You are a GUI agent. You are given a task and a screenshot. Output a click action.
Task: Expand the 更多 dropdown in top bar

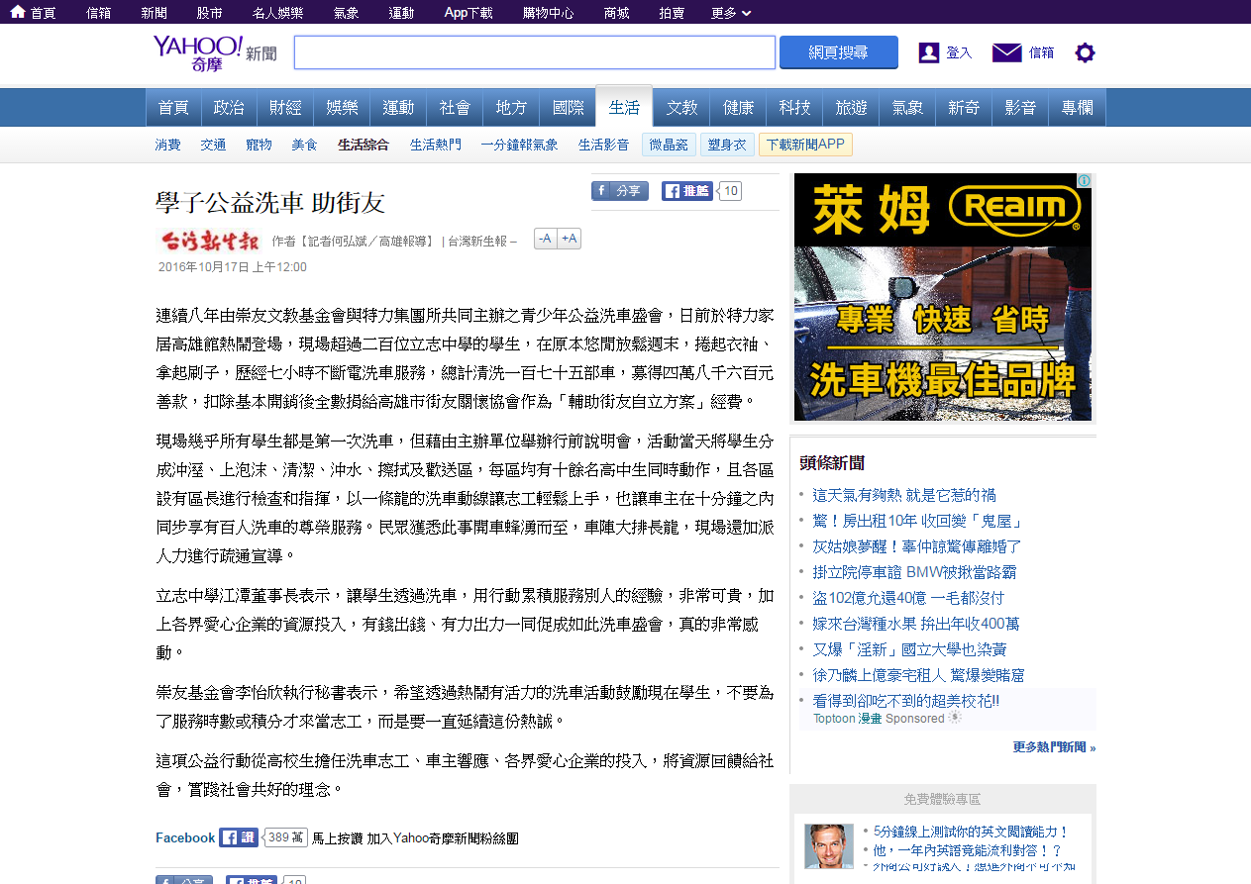click(731, 13)
